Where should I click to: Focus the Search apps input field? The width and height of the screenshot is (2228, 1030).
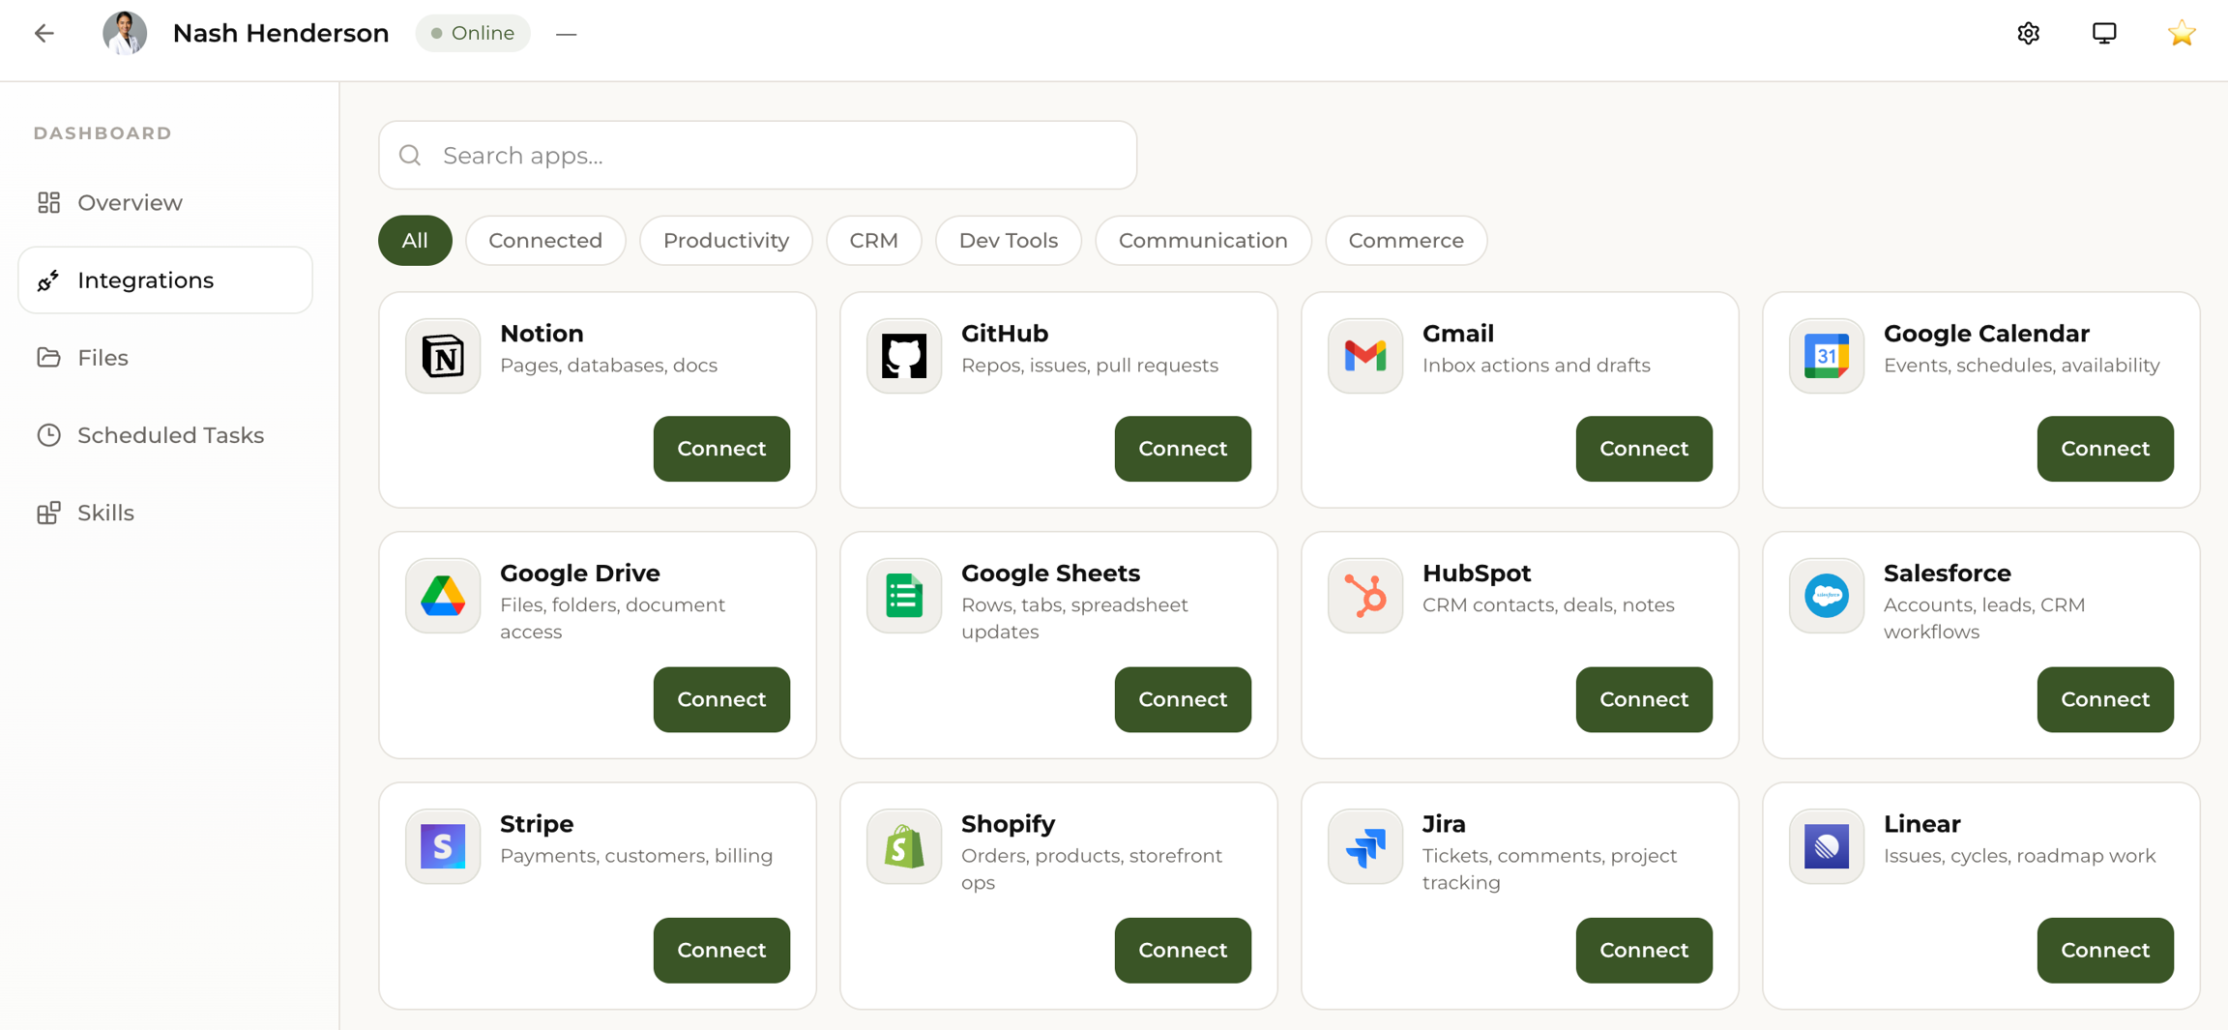pos(757,155)
